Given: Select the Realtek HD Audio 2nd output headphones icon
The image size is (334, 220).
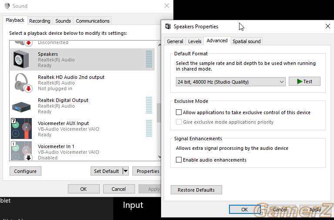Looking at the screenshot, I should coord(23,83).
